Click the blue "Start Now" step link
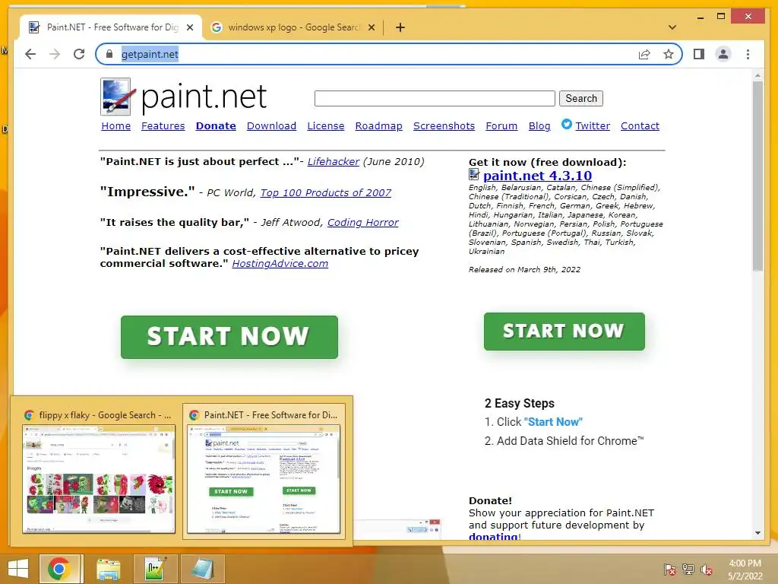Viewport: 778px width, 584px height. [553, 422]
